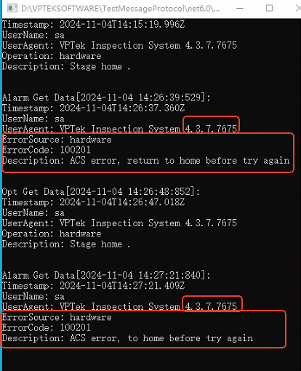Viewport: 301px width, 371px height.
Task: Click the Opt Get Data header line
Action: pos(101,191)
